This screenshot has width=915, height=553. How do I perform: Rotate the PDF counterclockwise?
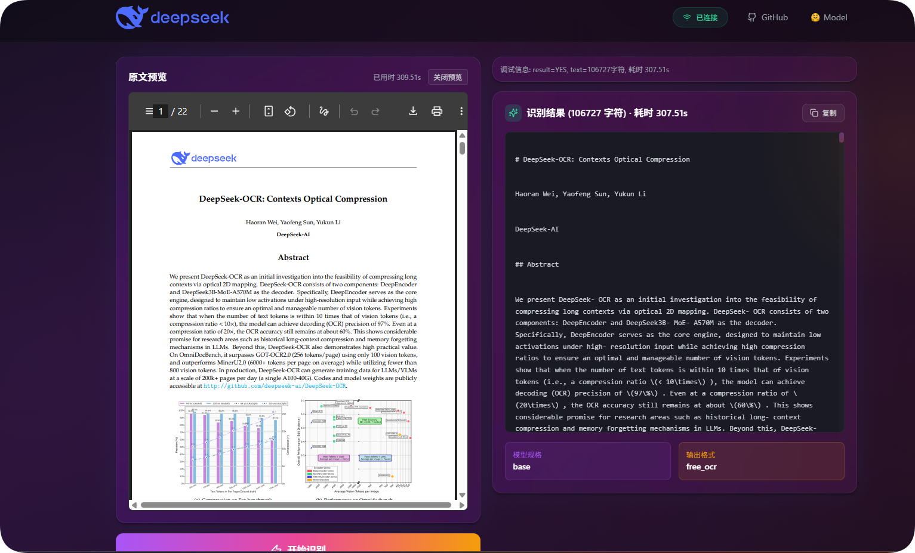[290, 111]
